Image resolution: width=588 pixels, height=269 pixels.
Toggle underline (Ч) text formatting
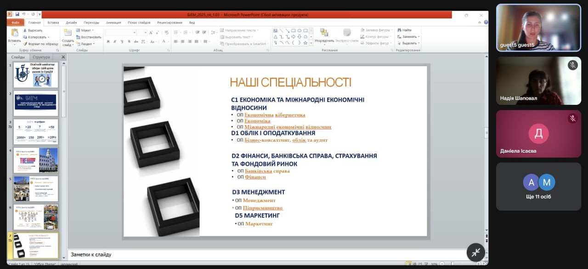pyautogui.click(x=121, y=41)
